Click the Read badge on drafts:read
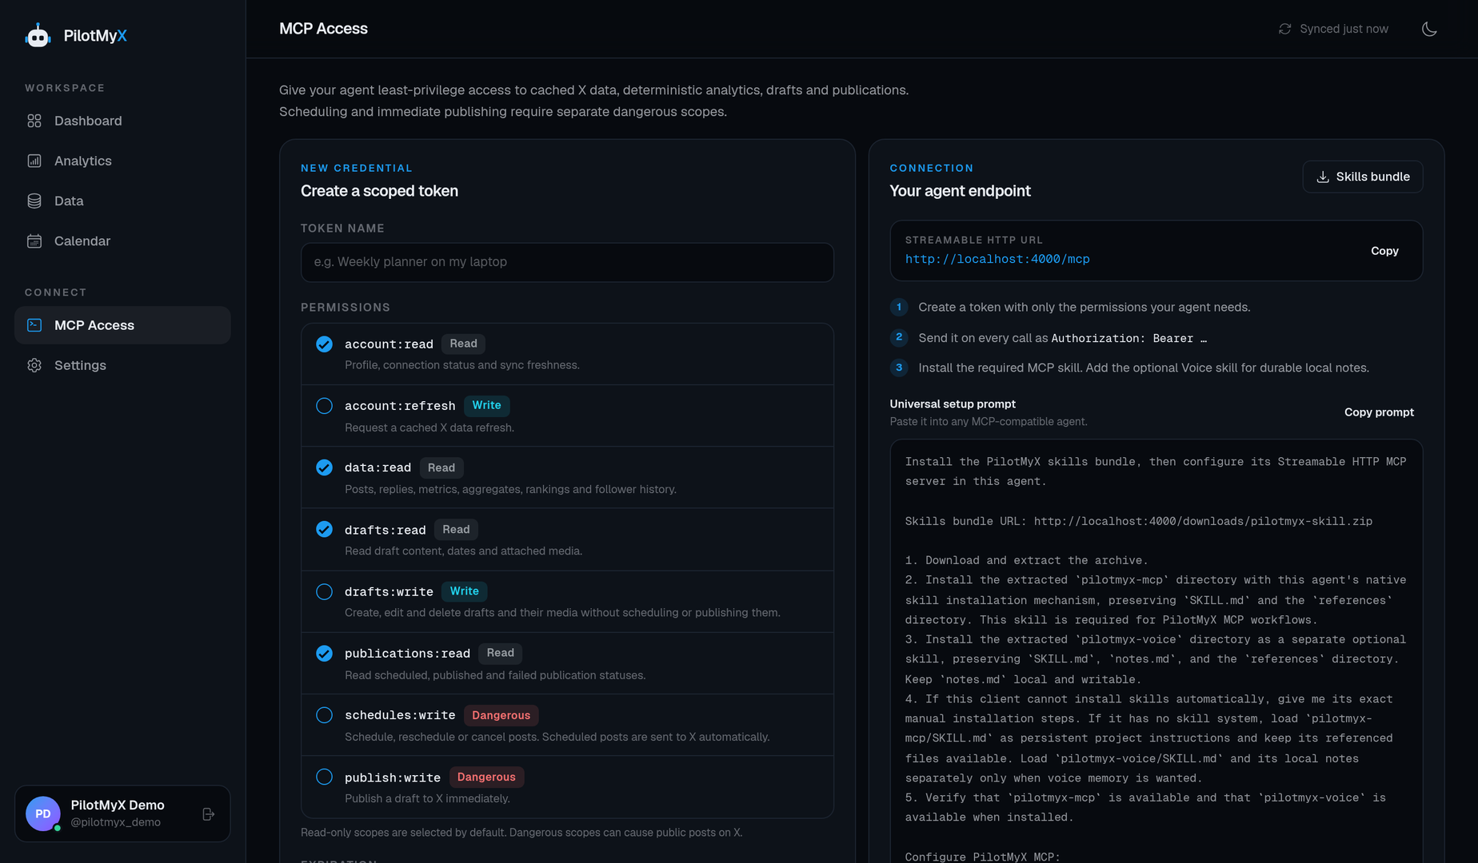Image resolution: width=1478 pixels, height=863 pixels. pyautogui.click(x=456, y=530)
